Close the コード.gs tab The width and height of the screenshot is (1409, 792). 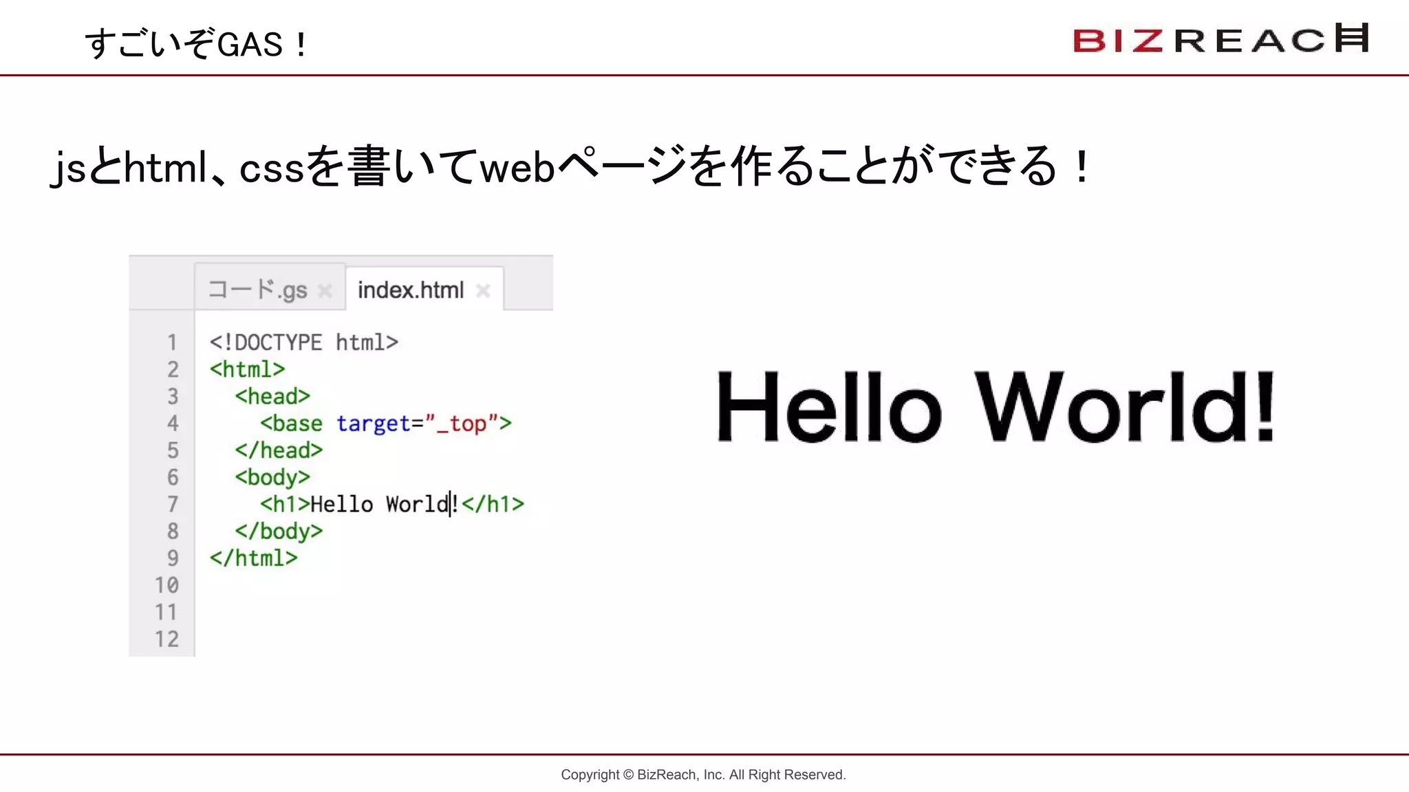(x=325, y=291)
